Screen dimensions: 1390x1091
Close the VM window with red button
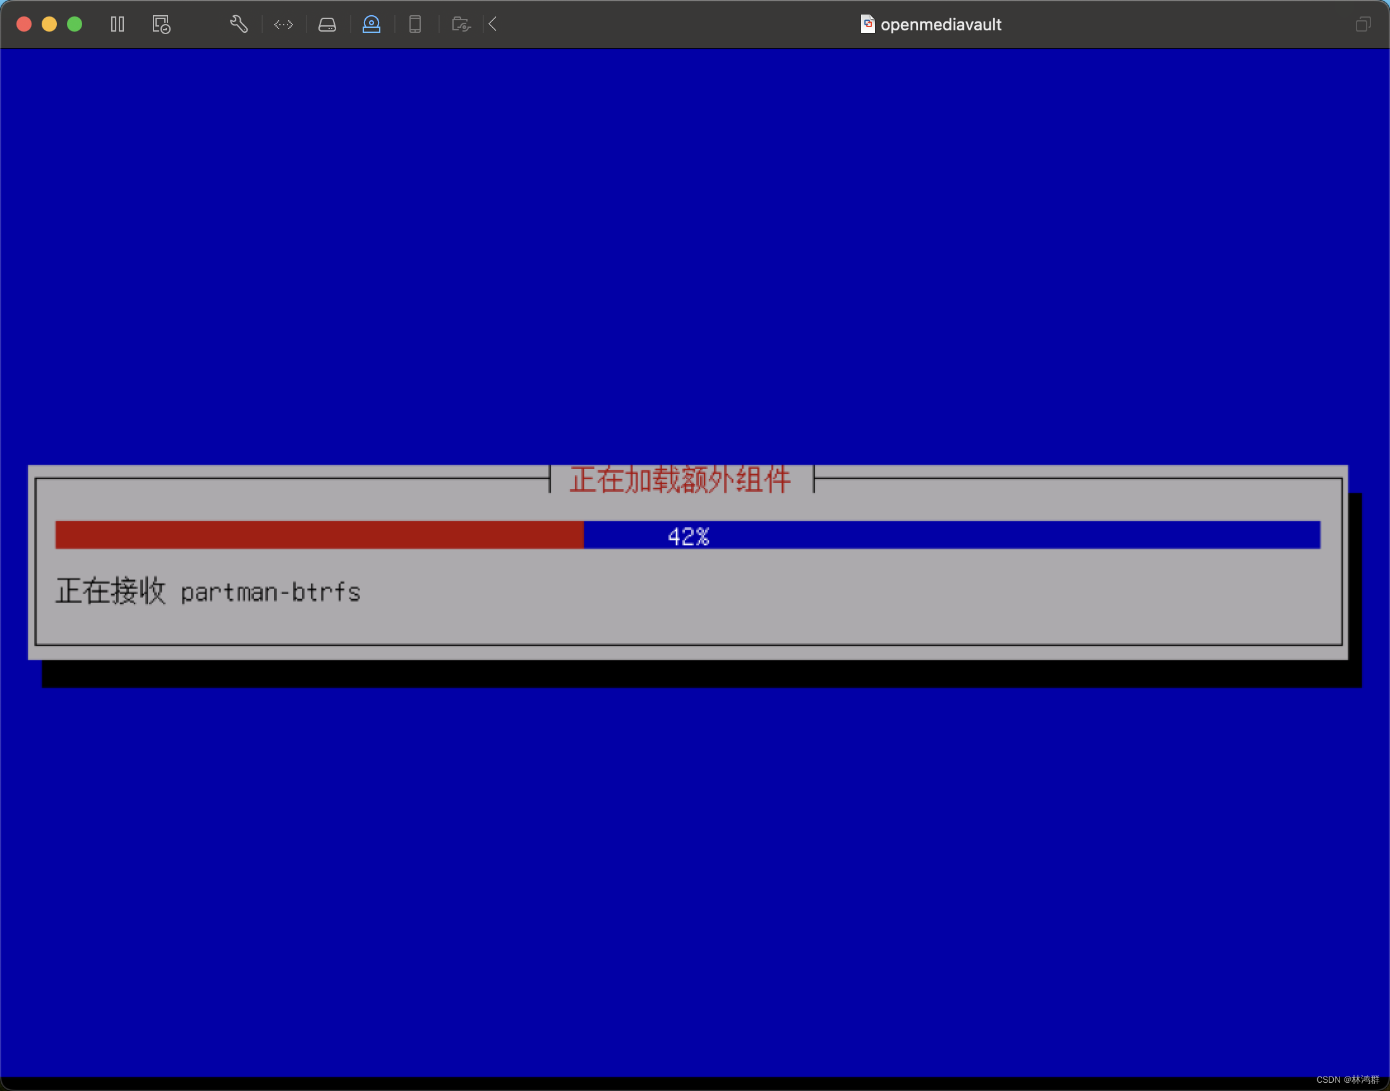(24, 24)
